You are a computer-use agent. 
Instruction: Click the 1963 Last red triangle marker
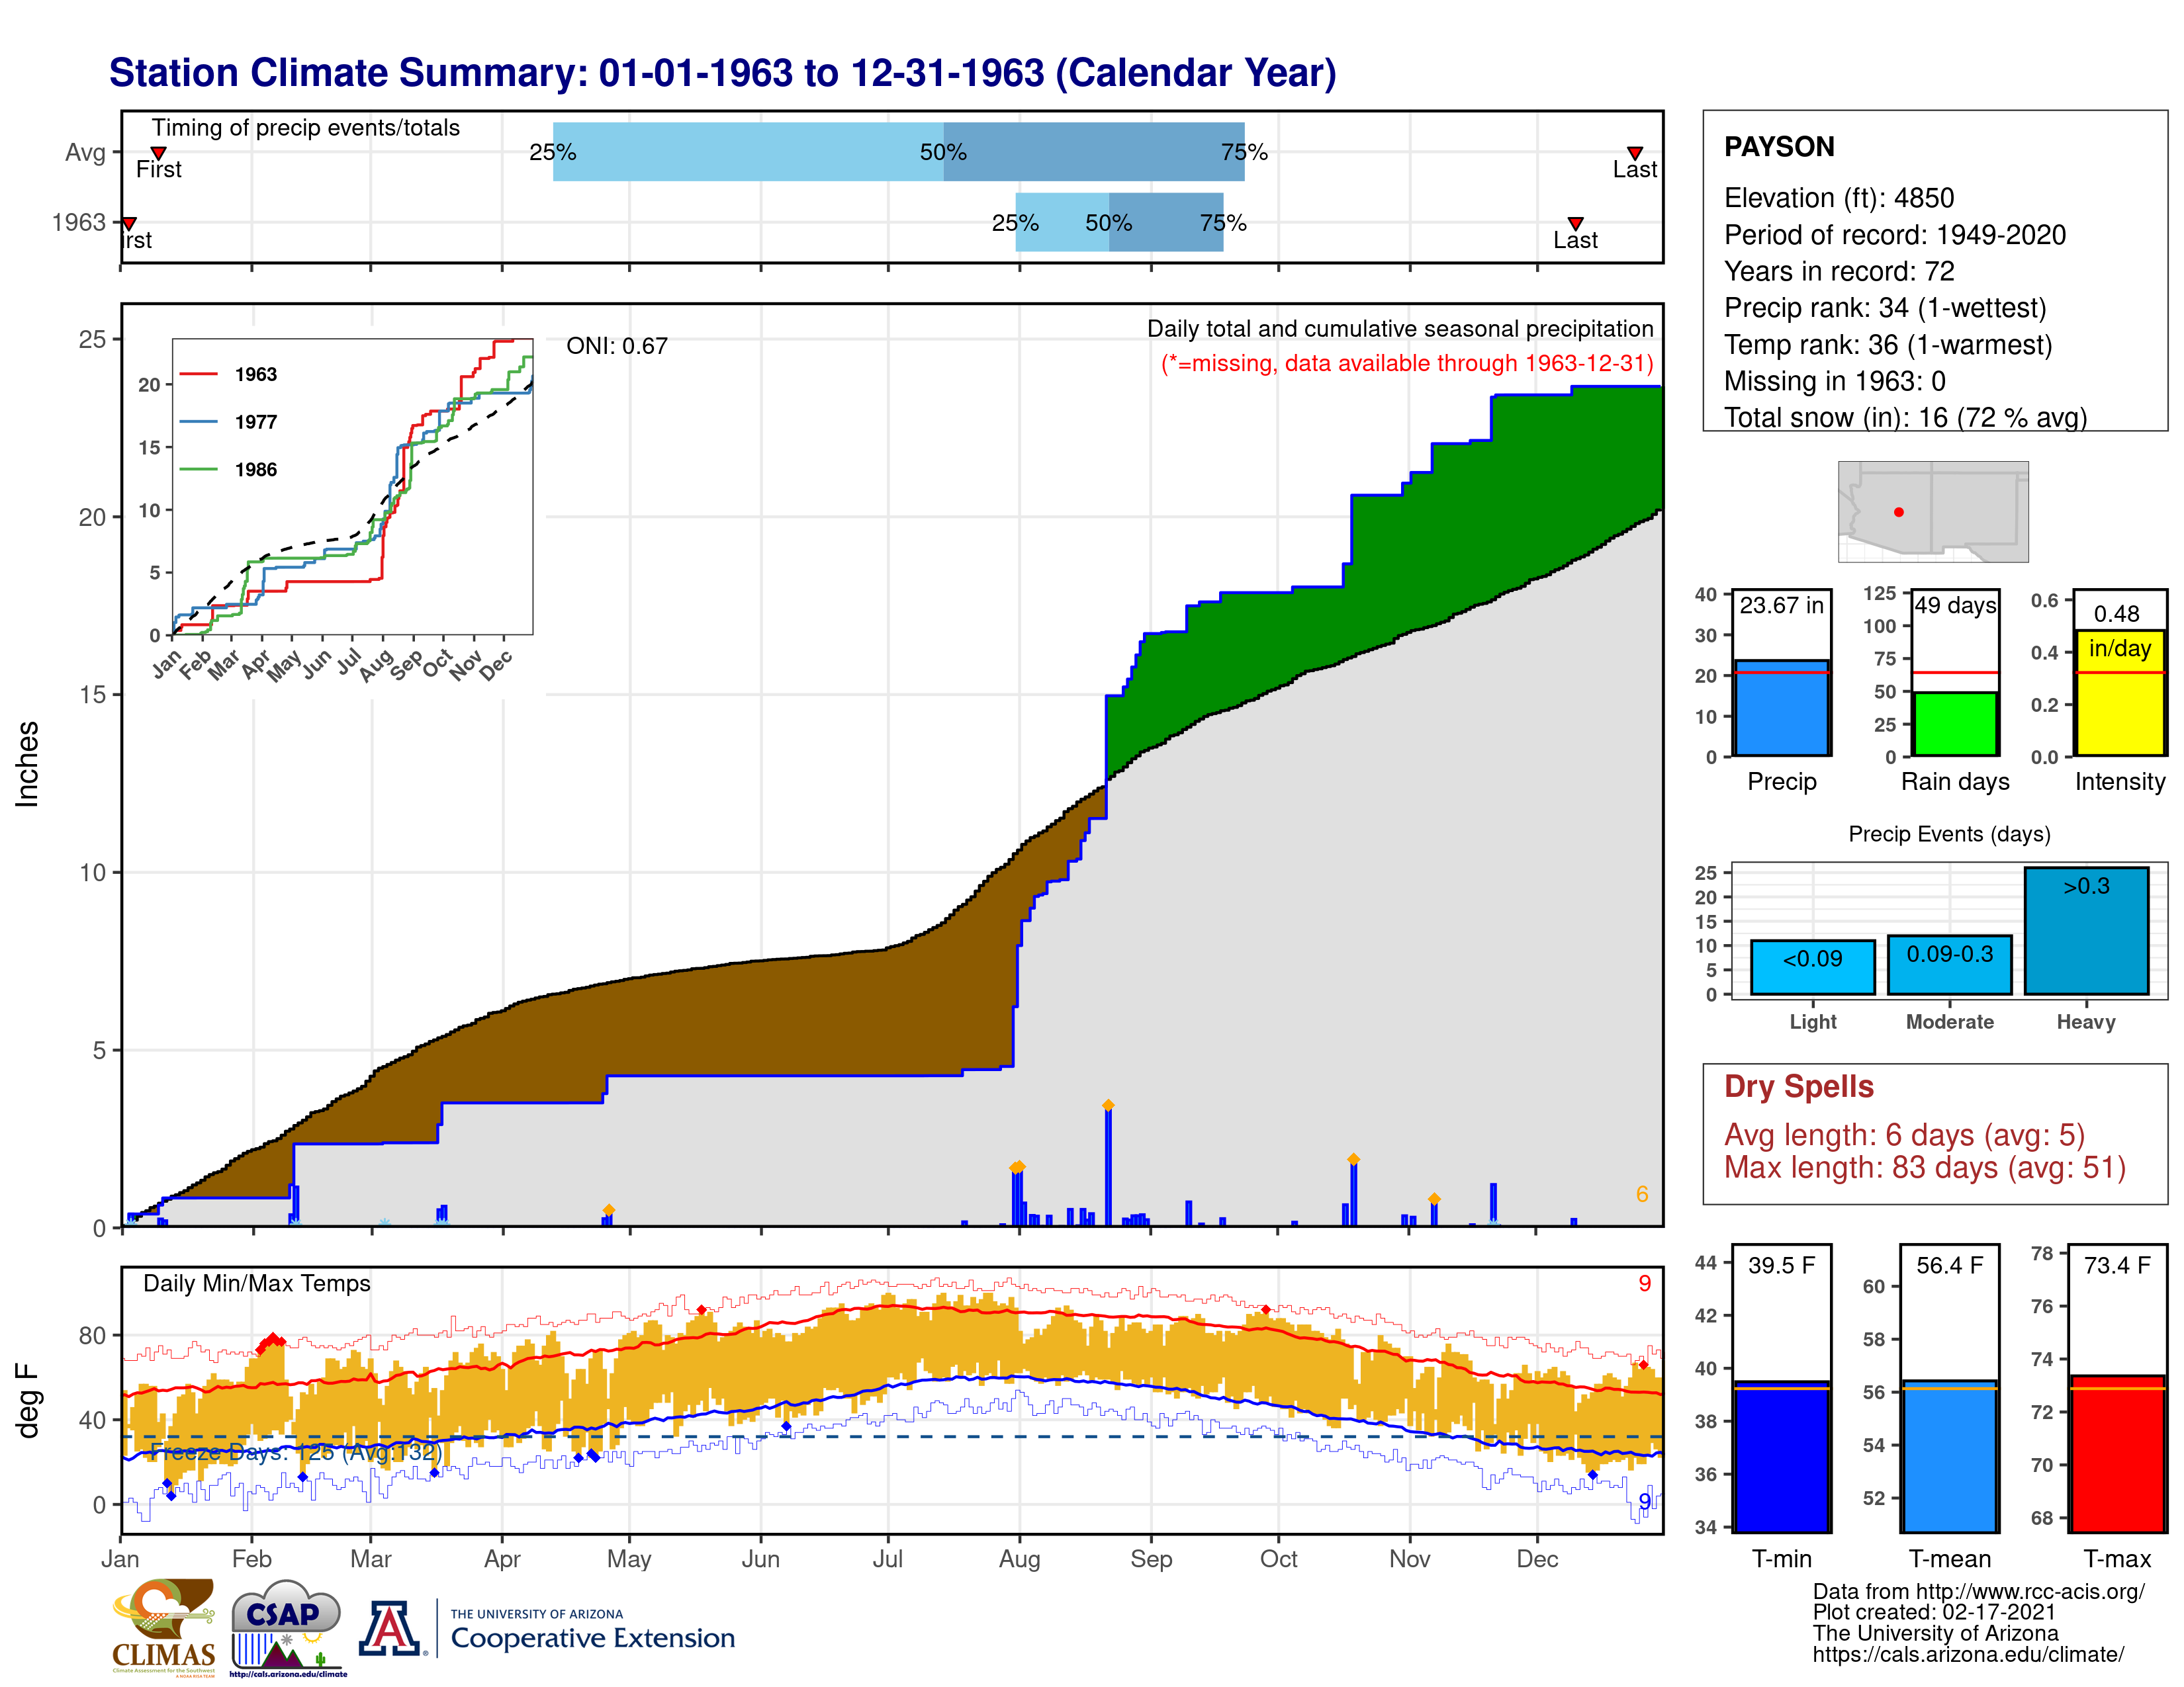[x=1575, y=223]
